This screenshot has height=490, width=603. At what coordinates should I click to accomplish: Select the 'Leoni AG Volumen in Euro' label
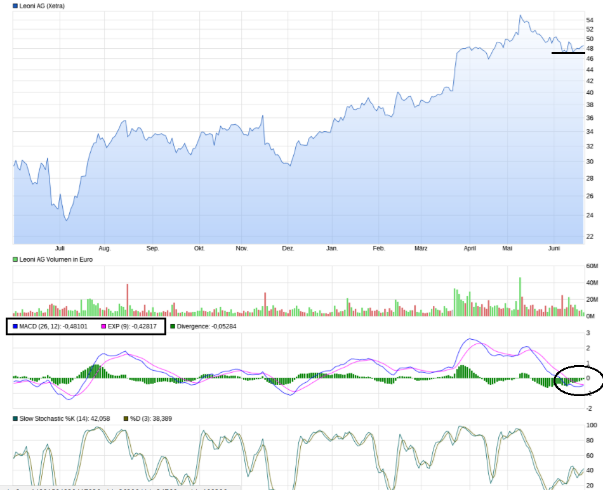[x=56, y=260]
